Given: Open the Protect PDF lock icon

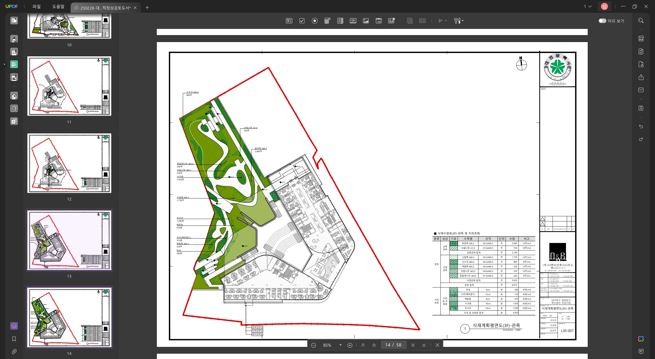Looking at the screenshot, I should coord(641,64).
